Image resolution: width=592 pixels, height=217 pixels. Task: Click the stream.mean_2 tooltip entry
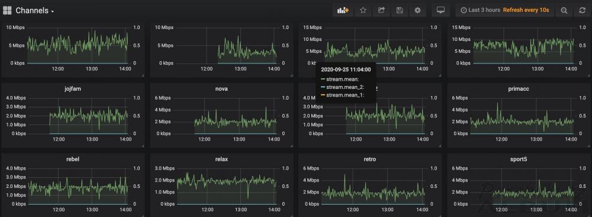(342, 87)
